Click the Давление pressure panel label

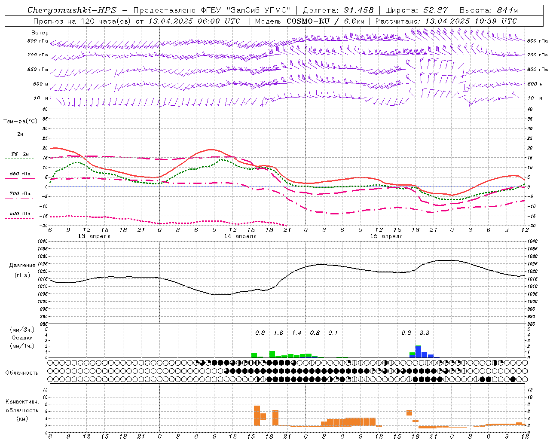point(22,266)
